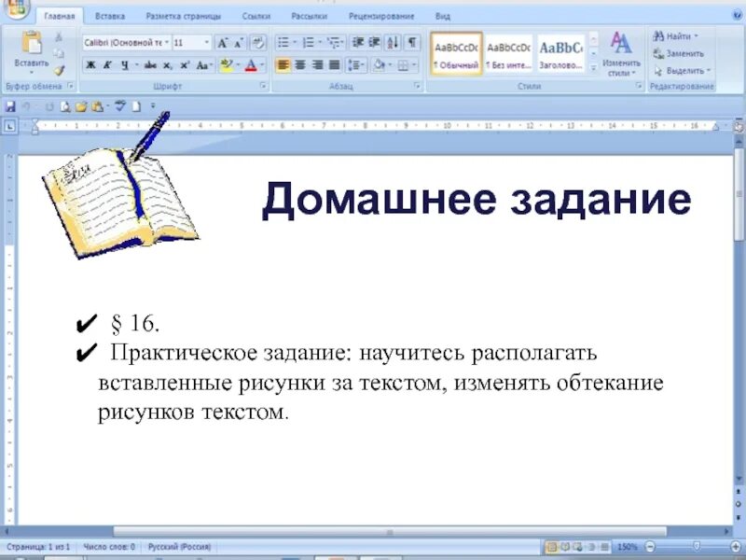This screenshot has width=746, height=560.
Task: Click the 150% zoom level button
Action: [x=627, y=547]
